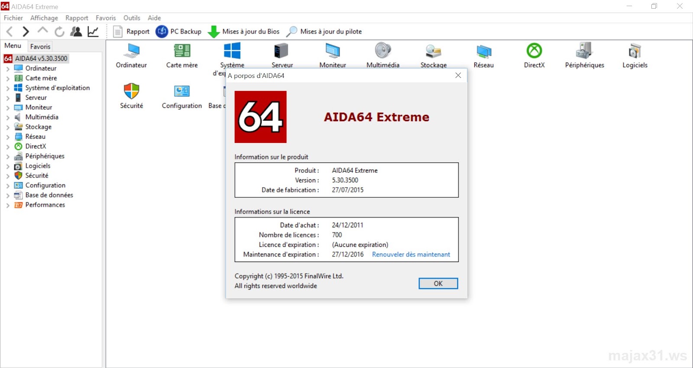The image size is (693, 368).
Task: Open the Logiciels category icon
Action: tap(635, 55)
